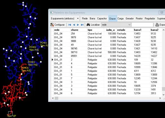Viewport: 165px width, 118px height.
Task: Switch to the Chave tab
Action: [112, 19]
